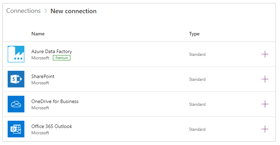Click Standard type in the Office 365 Outlook row
The image size is (280, 145).
coord(197,129)
